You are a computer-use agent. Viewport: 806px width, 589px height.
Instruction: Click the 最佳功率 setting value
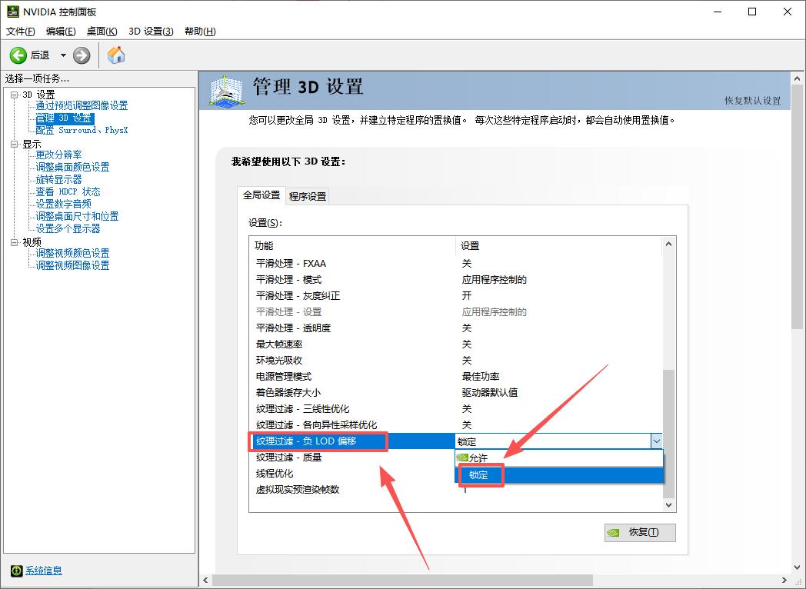(481, 377)
